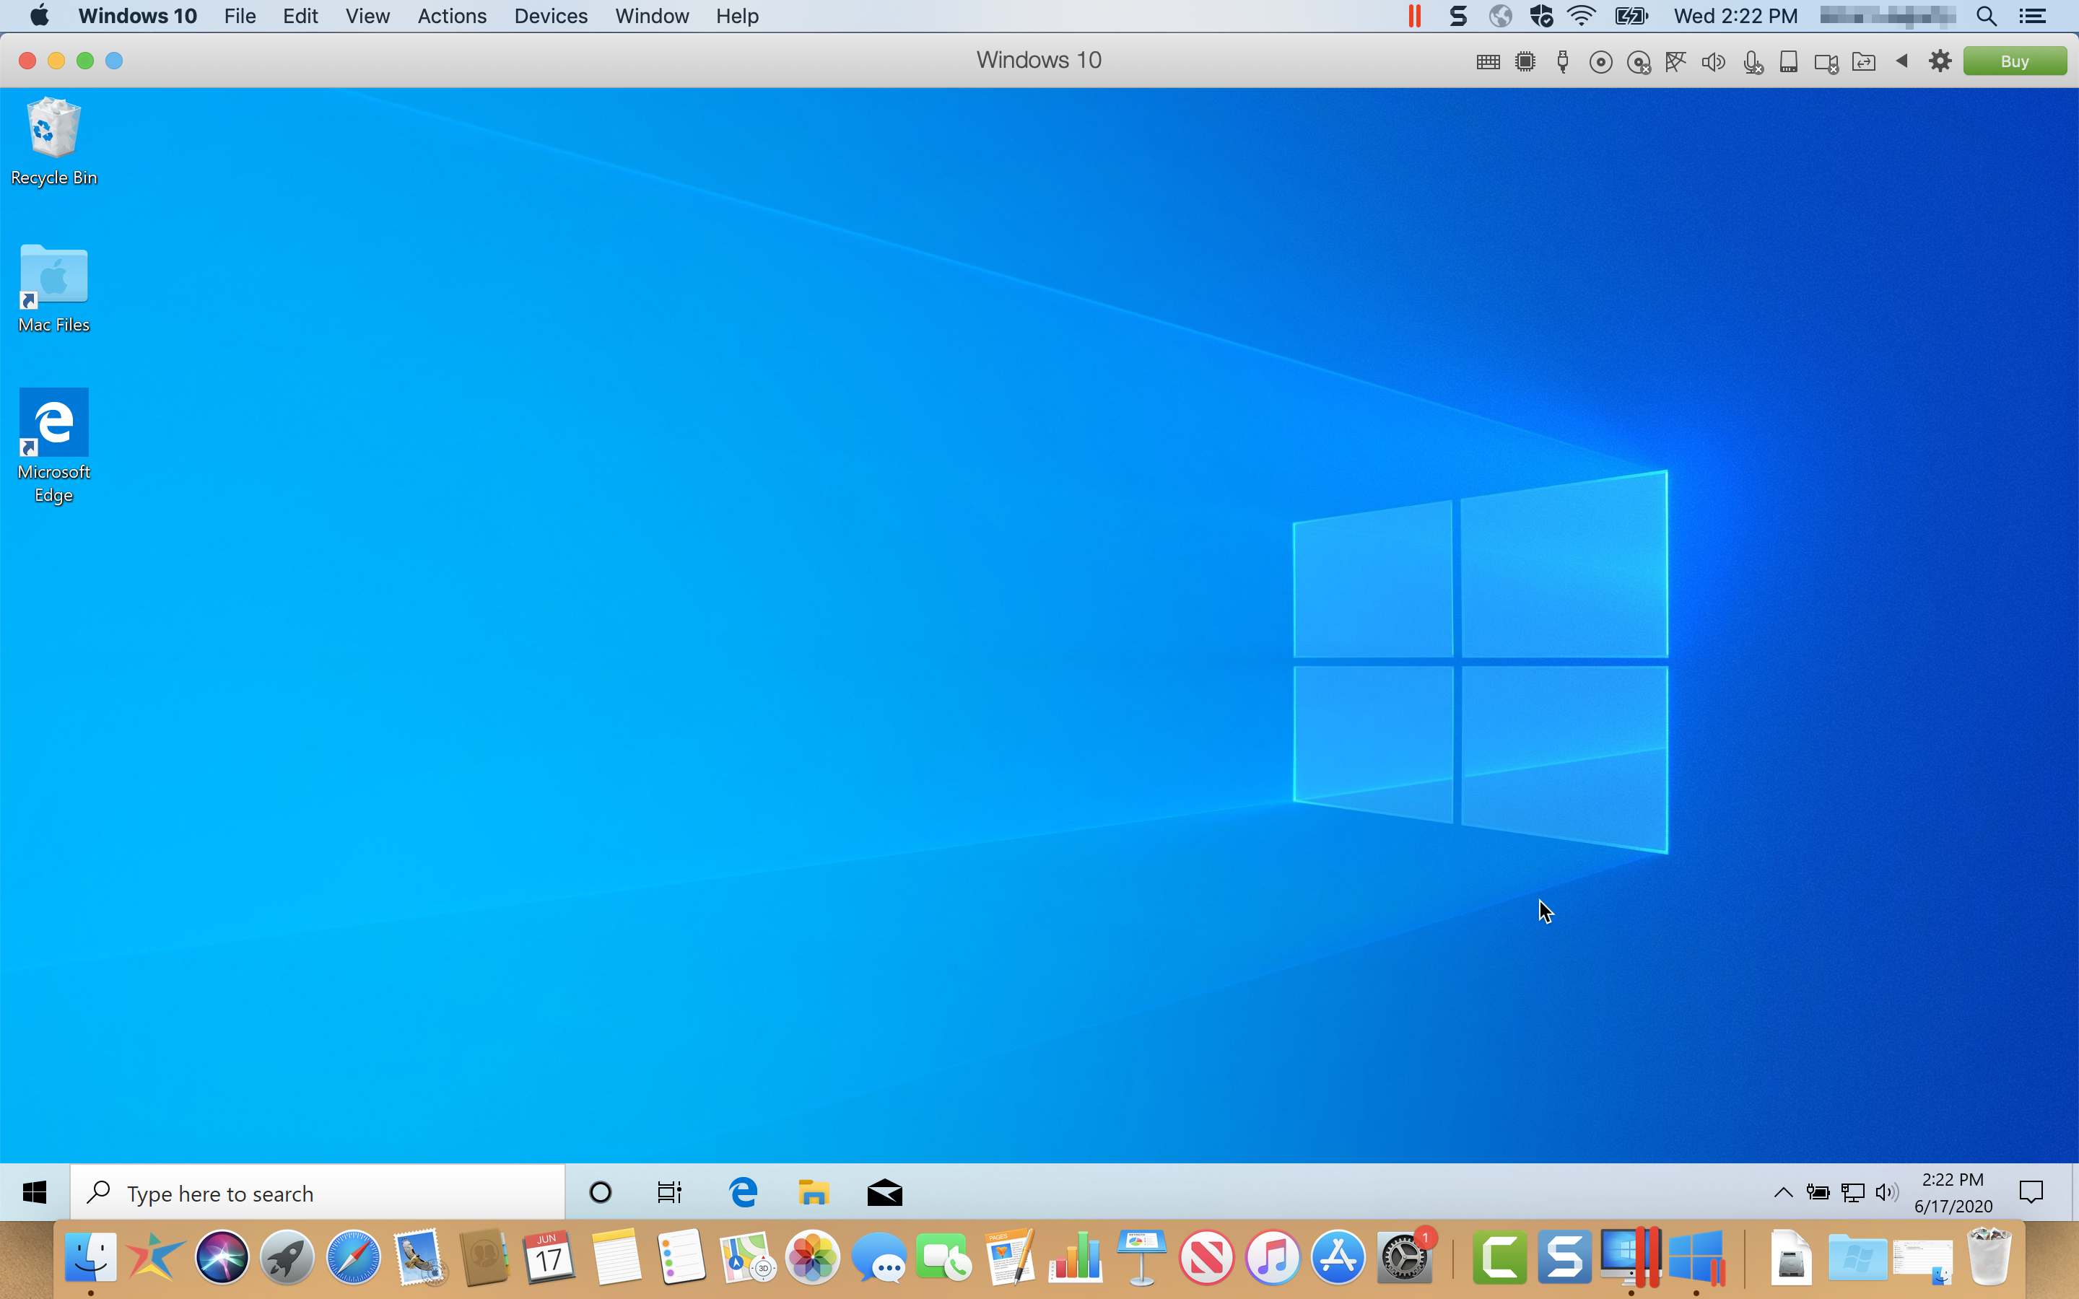Toggle the Parallels toolbar sound speaker
Viewport: 2079px width, 1299px height.
click(1713, 62)
